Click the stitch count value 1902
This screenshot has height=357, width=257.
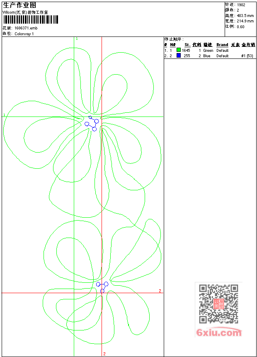click(x=241, y=5)
